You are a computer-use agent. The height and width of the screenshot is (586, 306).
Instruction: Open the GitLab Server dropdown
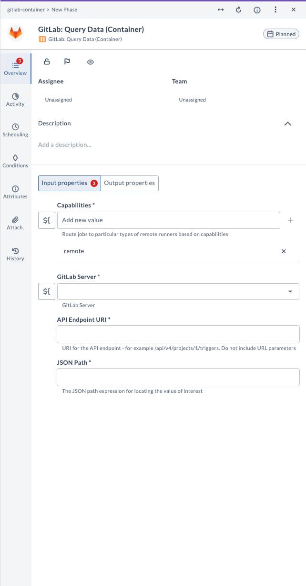click(x=178, y=291)
